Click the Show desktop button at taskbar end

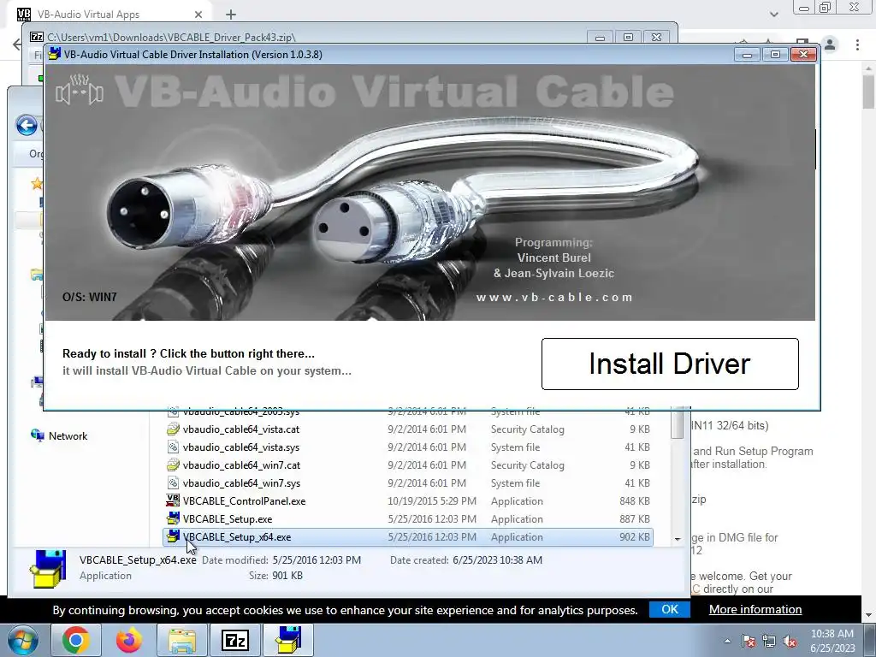pos(870,640)
